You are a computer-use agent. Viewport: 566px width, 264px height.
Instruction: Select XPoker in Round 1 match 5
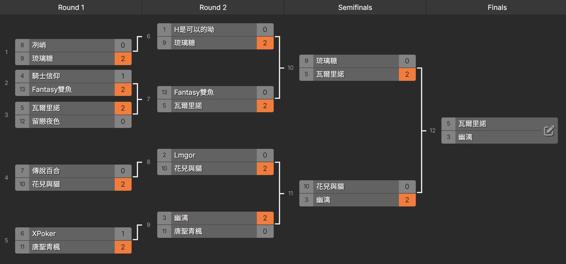tap(44, 234)
